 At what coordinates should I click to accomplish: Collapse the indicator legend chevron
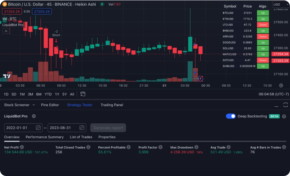click(x=6, y=31)
